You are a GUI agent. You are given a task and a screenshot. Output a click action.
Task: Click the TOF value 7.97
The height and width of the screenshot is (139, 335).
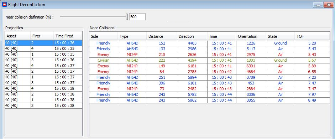(x=312, y=94)
